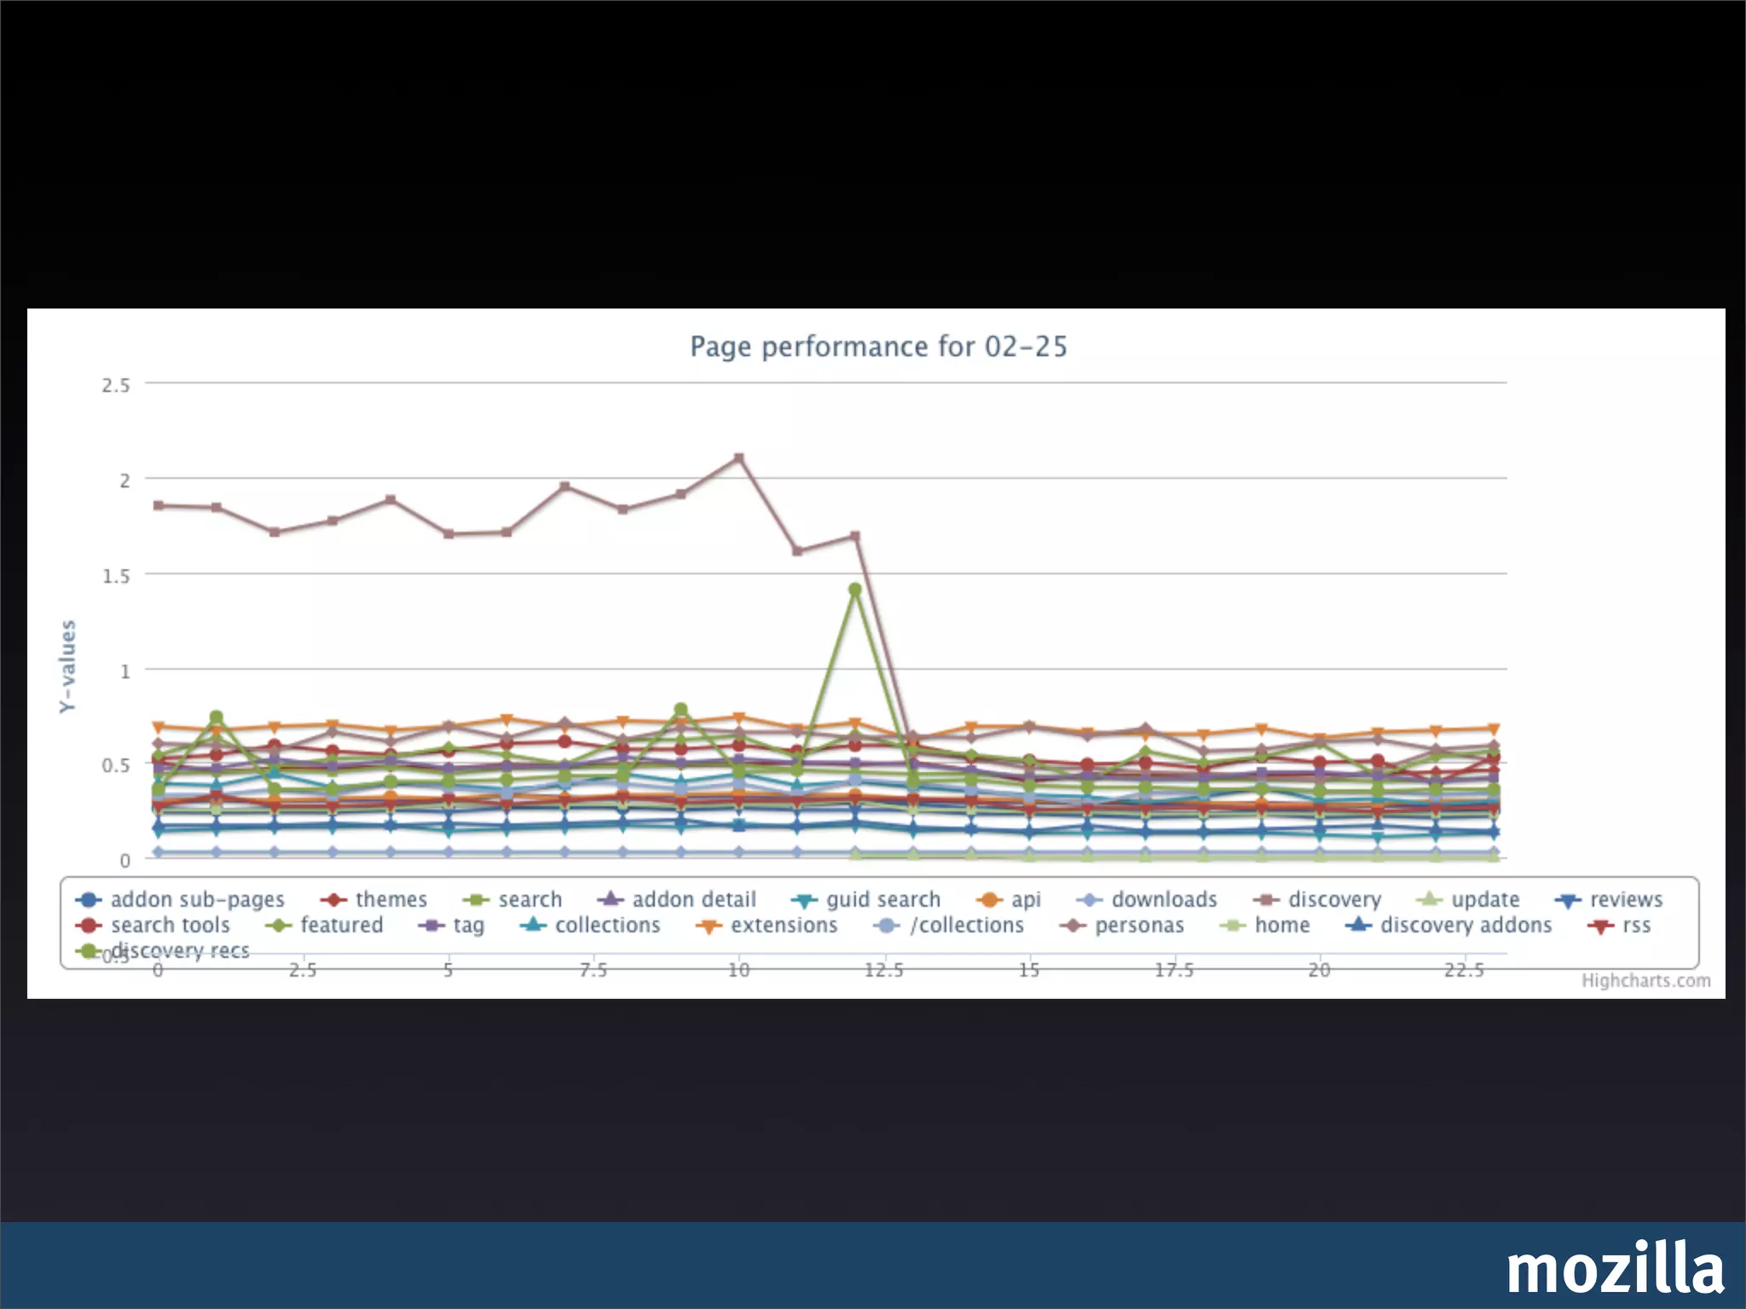The height and width of the screenshot is (1309, 1746).
Task: Click the discovery peak point near 2.1
Action: coord(739,458)
